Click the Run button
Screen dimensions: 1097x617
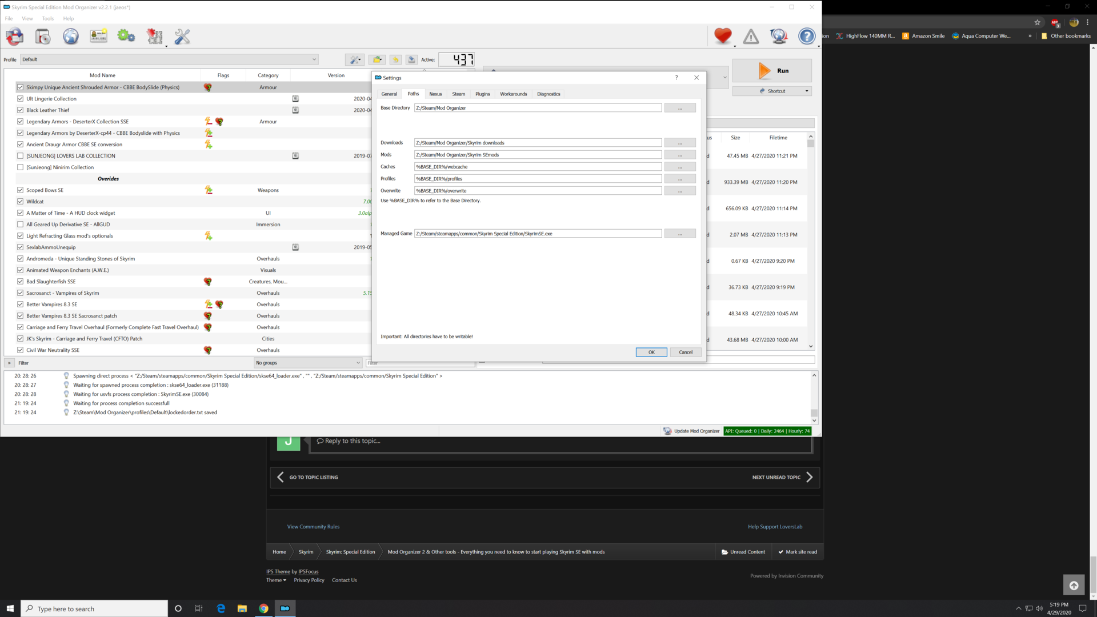(x=772, y=71)
